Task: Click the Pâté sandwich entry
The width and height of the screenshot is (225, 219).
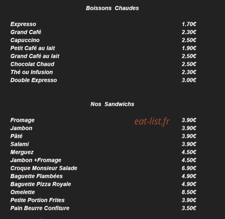Action: [16, 136]
